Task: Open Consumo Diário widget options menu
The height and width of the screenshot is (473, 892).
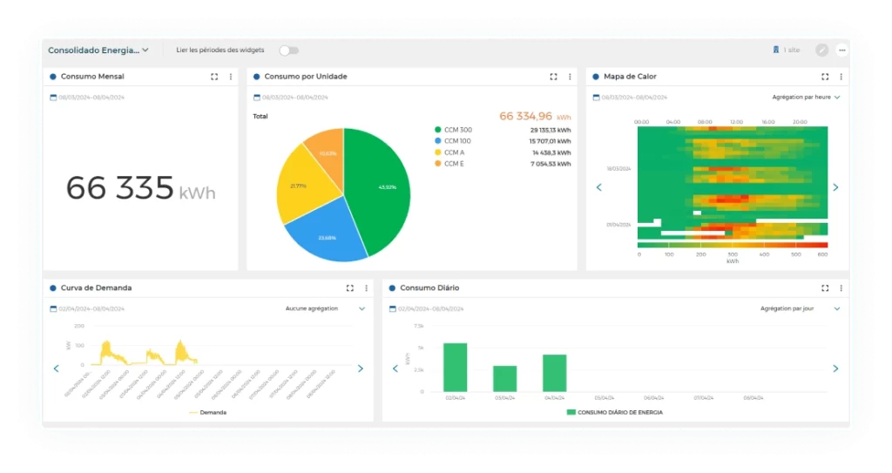Action: click(x=841, y=287)
